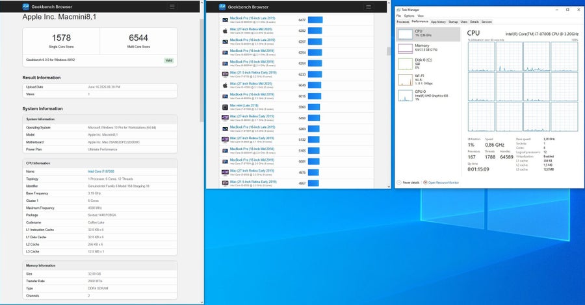Open the File menu in Task Manager
The height and width of the screenshot is (305, 585).
point(398,16)
